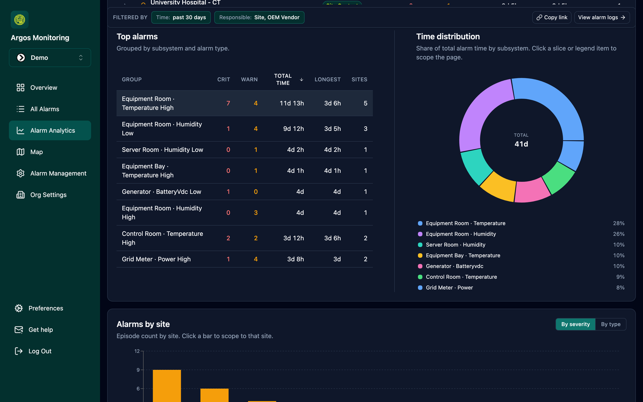
Task: Click the pink Generator · Batteryvdc swatch
Action: click(x=420, y=266)
